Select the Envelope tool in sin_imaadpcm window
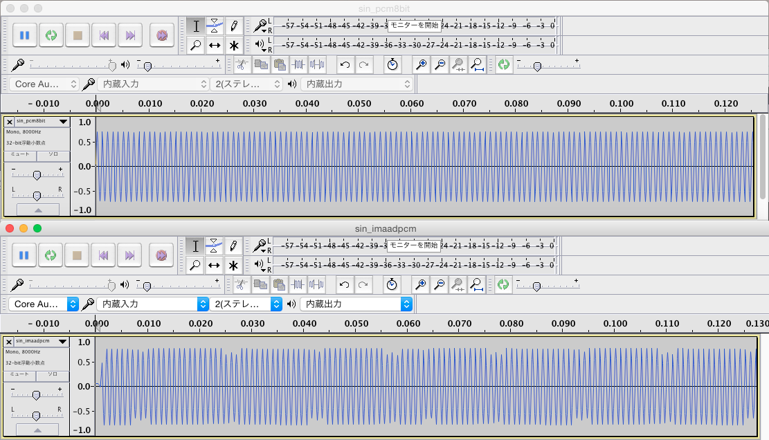 (214, 246)
